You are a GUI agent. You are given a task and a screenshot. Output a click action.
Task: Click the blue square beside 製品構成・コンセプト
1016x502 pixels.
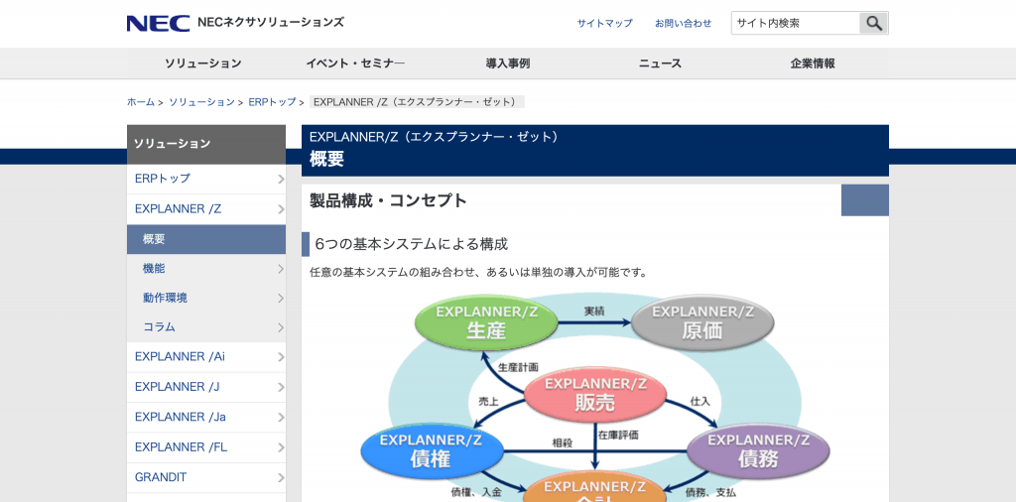coord(865,200)
